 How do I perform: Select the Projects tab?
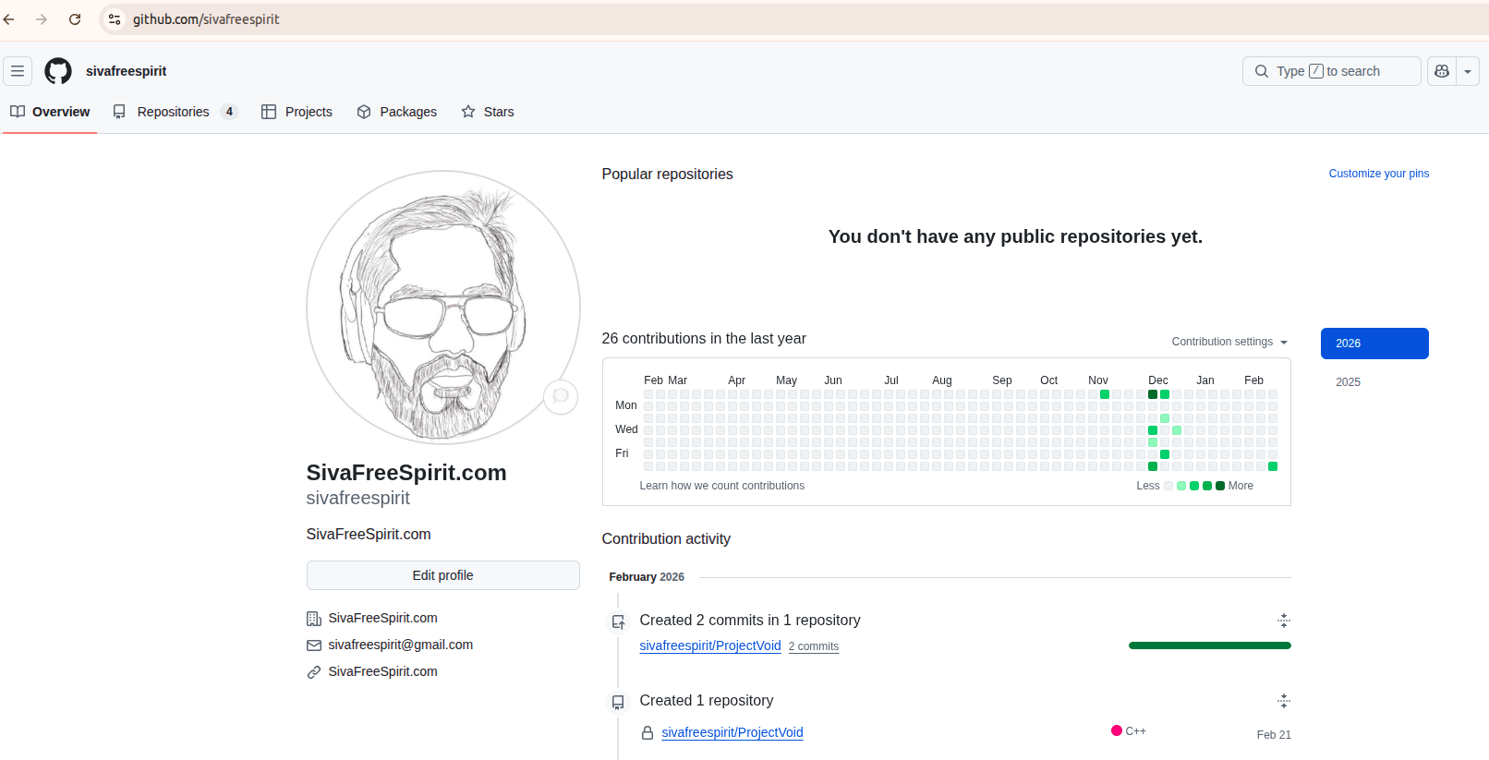(x=297, y=112)
